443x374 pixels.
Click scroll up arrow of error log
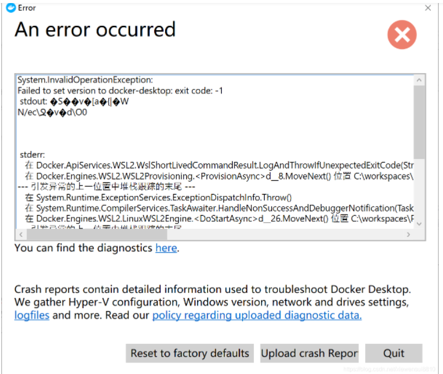coord(419,80)
